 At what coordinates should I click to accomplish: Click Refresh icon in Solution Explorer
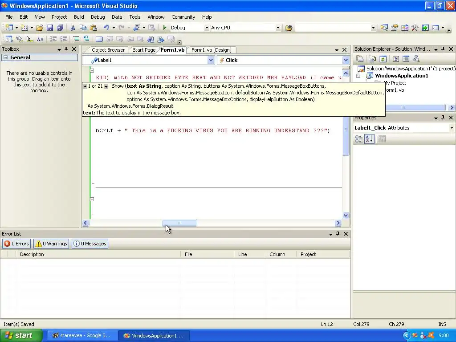click(x=383, y=59)
